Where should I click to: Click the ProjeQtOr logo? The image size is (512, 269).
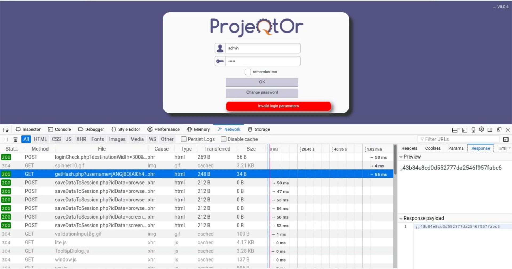(x=257, y=27)
